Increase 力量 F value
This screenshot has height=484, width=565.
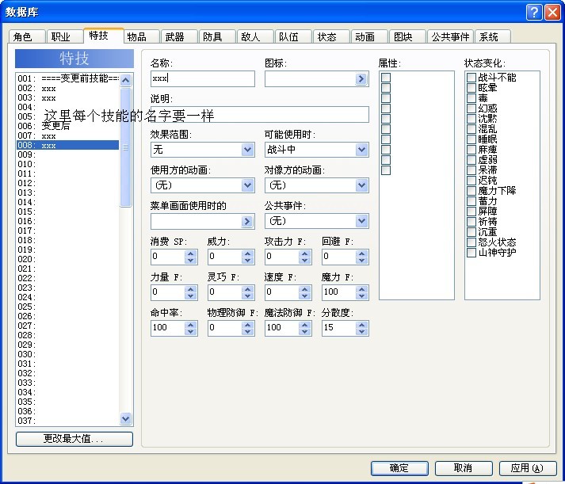(191, 289)
